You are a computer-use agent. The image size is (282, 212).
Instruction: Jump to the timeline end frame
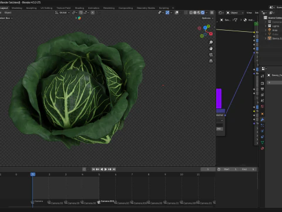(x=114, y=169)
